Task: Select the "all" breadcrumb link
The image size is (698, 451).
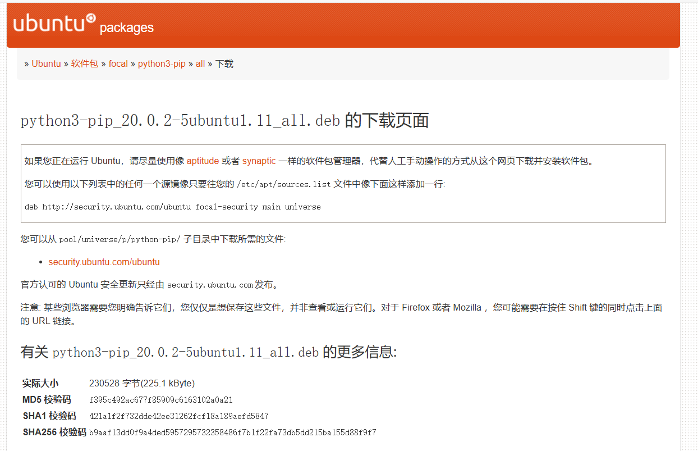Action: (200, 64)
